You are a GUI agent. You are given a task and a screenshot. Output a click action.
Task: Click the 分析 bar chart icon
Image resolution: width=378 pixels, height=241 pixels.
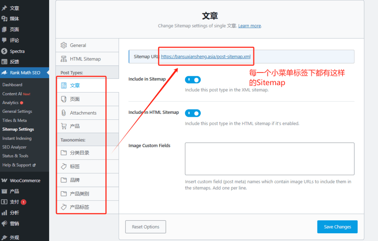pyautogui.click(x=4, y=213)
